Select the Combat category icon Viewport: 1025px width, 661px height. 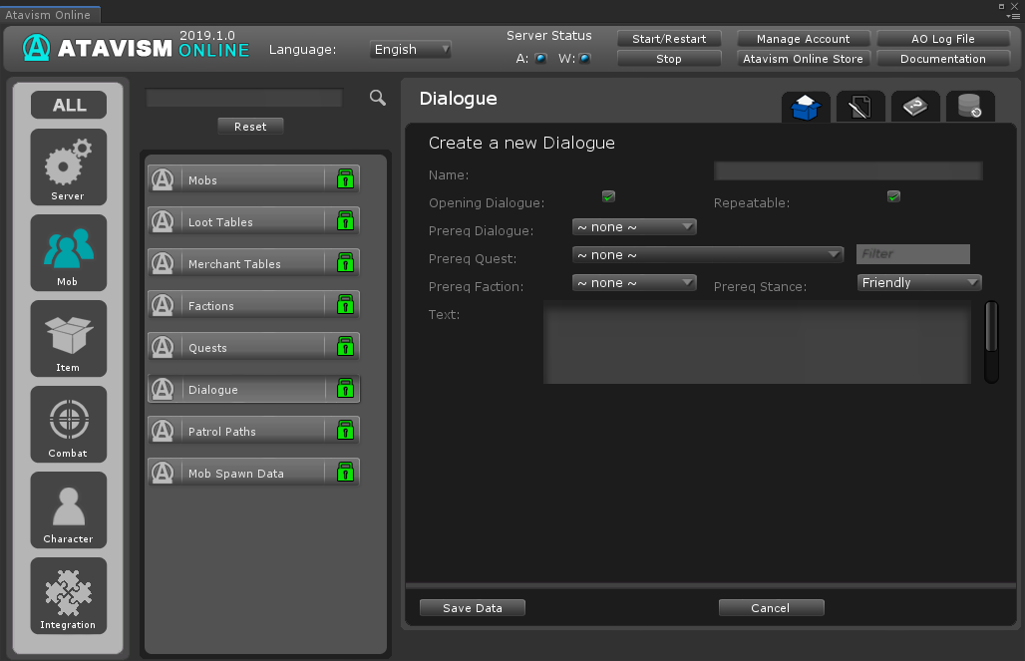click(x=68, y=424)
